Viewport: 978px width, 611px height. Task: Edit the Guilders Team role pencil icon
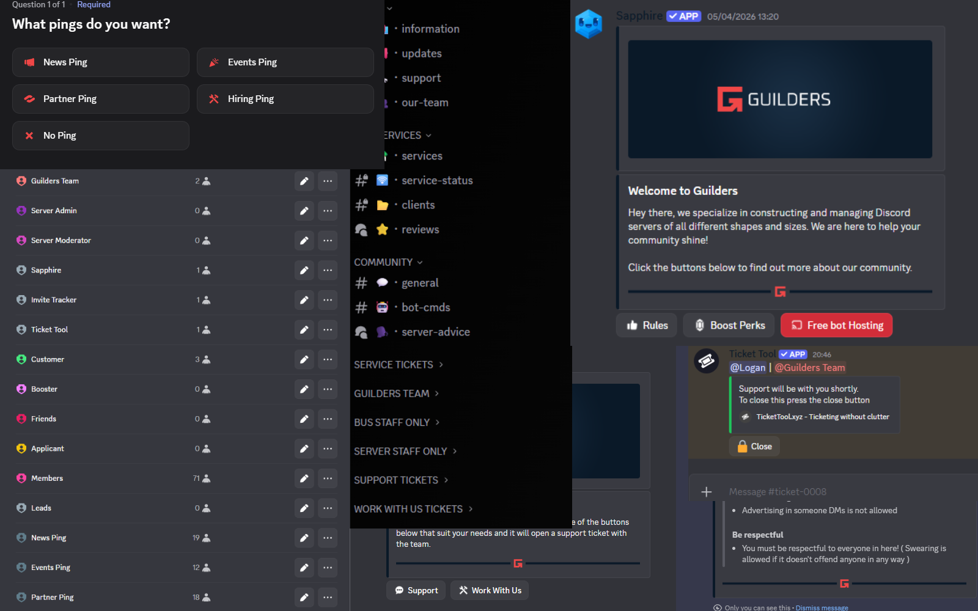304,181
